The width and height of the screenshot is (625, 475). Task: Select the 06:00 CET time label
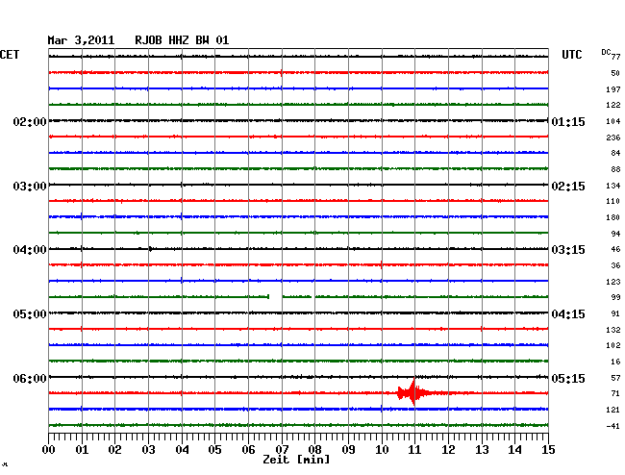[30, 378]
